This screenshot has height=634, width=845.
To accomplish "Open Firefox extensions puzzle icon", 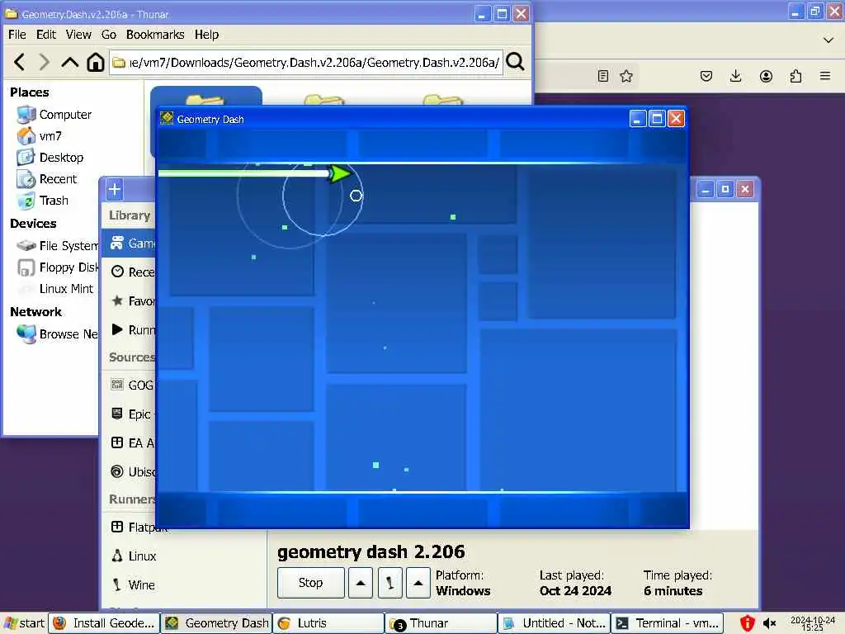I will (795, 76).
